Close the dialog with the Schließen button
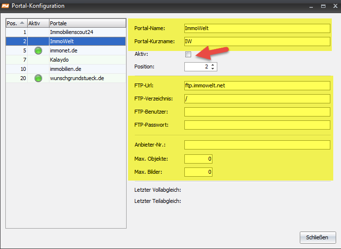The width and height of the screenshot is (341, 249). (318, 237)
